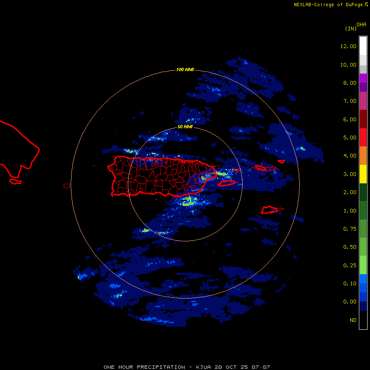Click the 07:07 timestamp
Image resolution: width=370 pixels, height=370 pixels.
click(261, 367)
